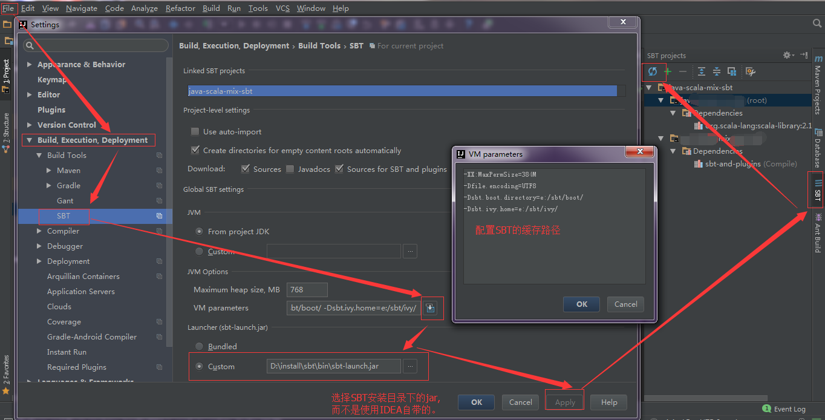Select Custom launcher radio button
The height and width of the screenshot is (420, 825).
click(200, 366)
